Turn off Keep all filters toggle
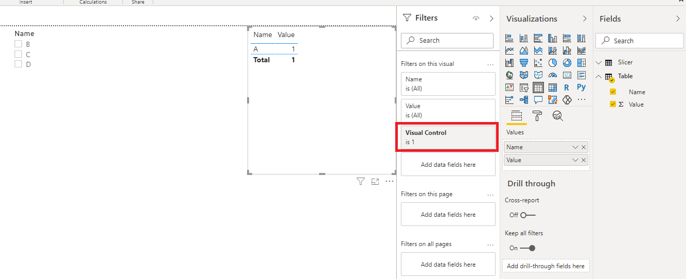Screen dimensions: 686x279 pos(527,248)
